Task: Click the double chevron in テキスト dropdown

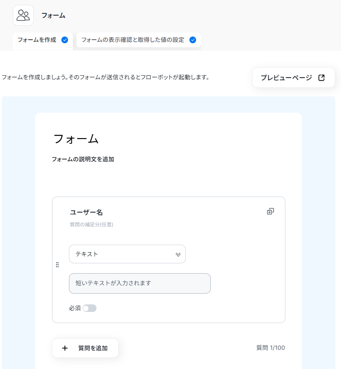Action: 178,254
